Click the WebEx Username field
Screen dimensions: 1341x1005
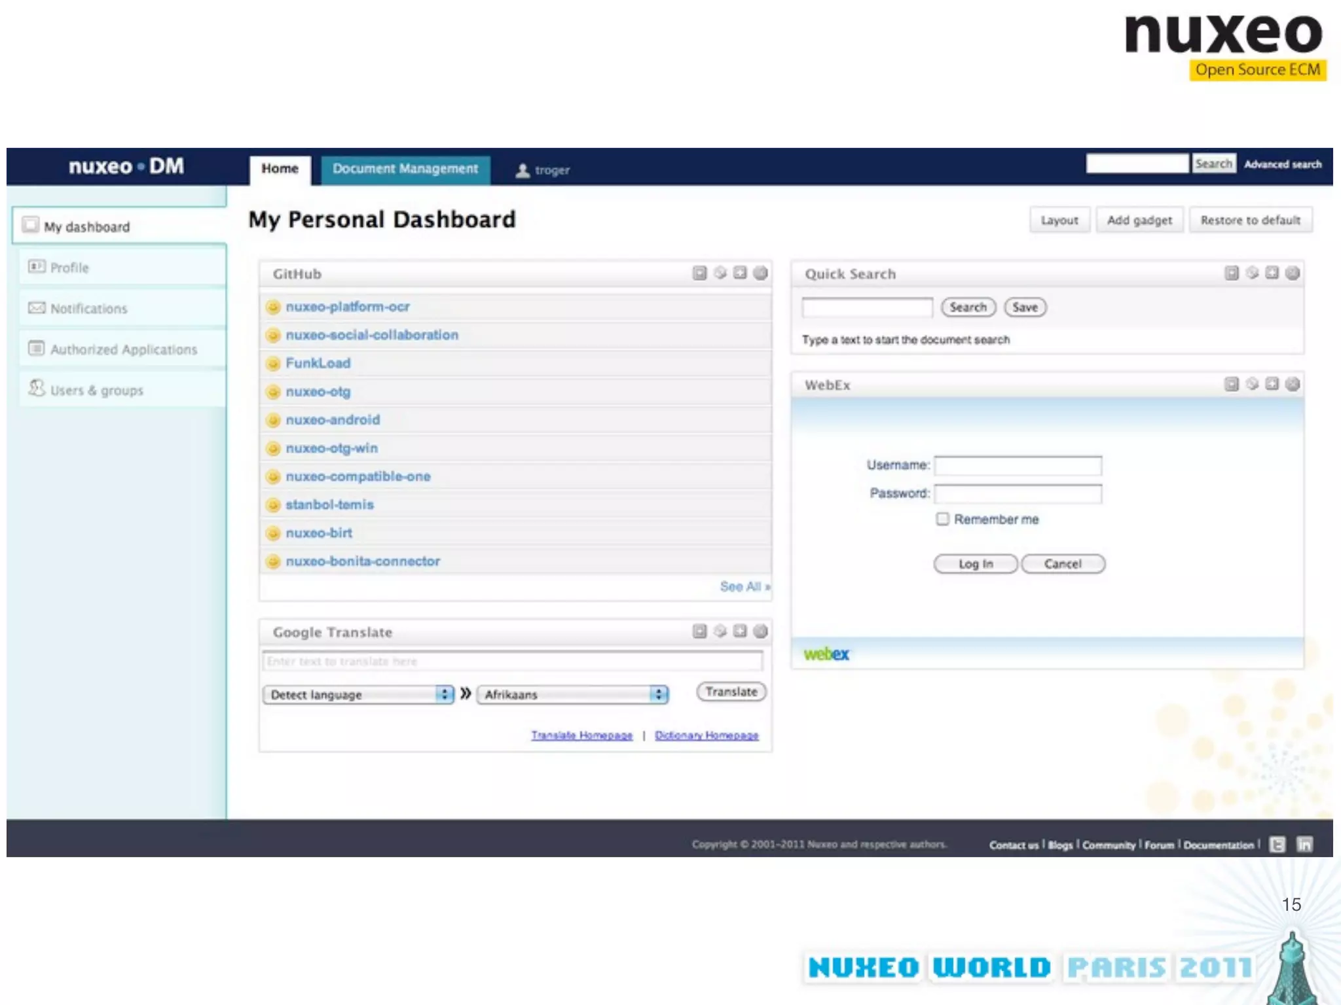[1018, 465]
